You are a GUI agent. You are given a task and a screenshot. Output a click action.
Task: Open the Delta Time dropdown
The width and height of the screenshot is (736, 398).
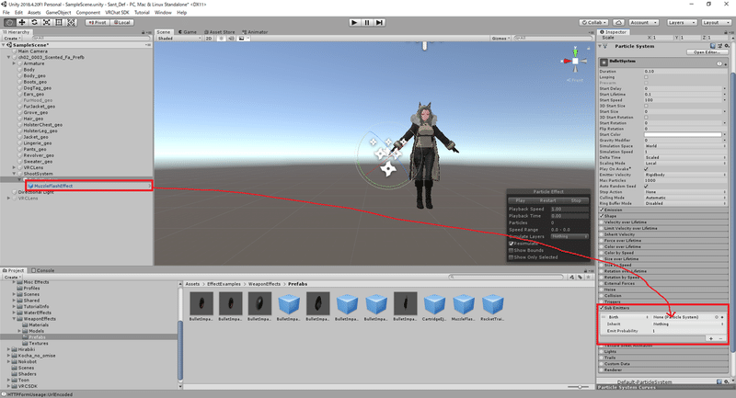(x=684, y=157)
